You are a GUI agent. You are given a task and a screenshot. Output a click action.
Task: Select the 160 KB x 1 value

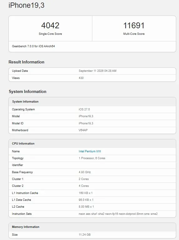click(x=86, y=193)
